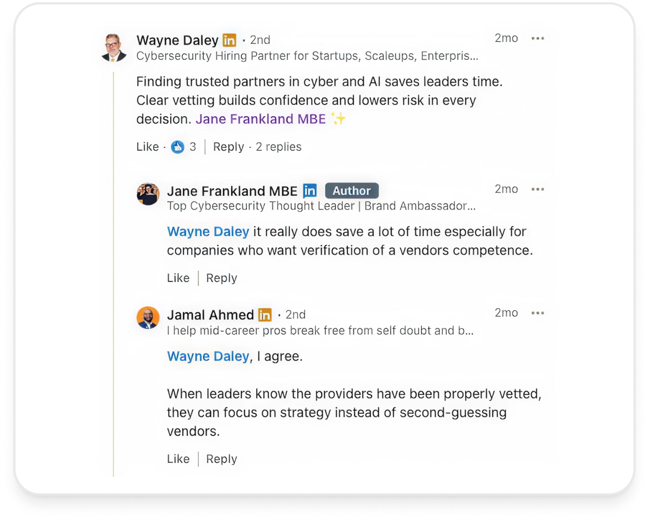Click the Author badge next to Jane Frankland
This screenshot has height=520, width=649.
tap(352, 191)
